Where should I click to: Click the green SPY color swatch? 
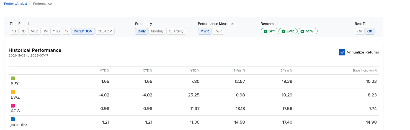tap(13, 78)
